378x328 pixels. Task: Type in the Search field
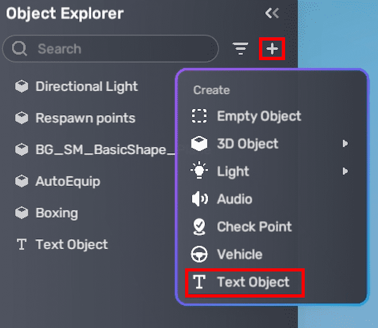click(x=121, y=49)
